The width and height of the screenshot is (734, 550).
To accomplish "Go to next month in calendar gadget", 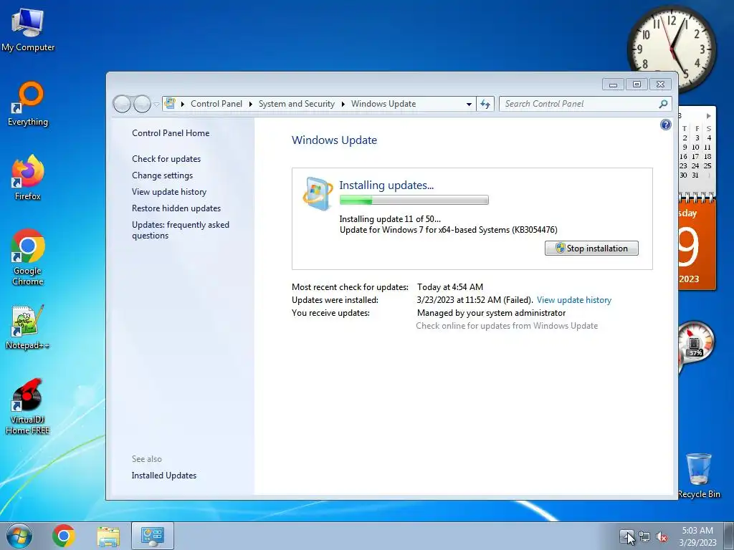I will [708, 115].
